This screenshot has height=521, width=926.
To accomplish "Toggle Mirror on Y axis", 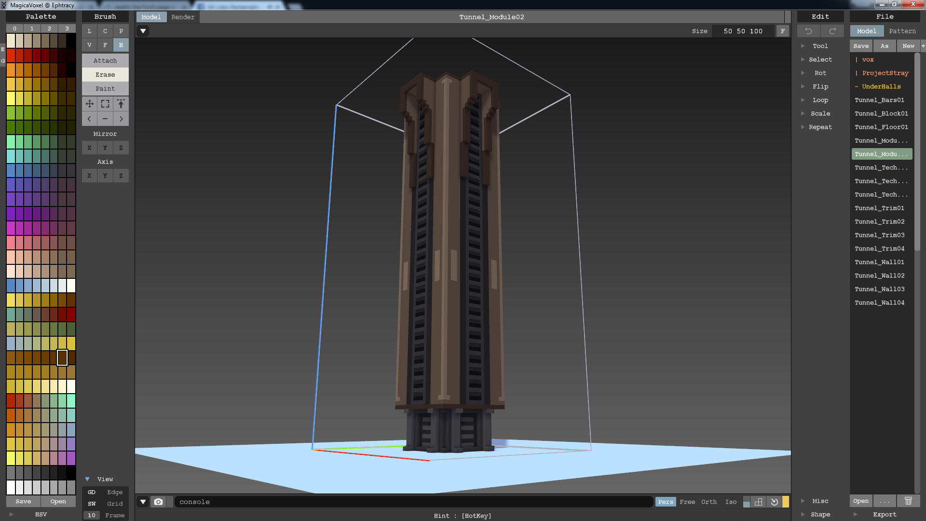I will [x=105, y=148].
